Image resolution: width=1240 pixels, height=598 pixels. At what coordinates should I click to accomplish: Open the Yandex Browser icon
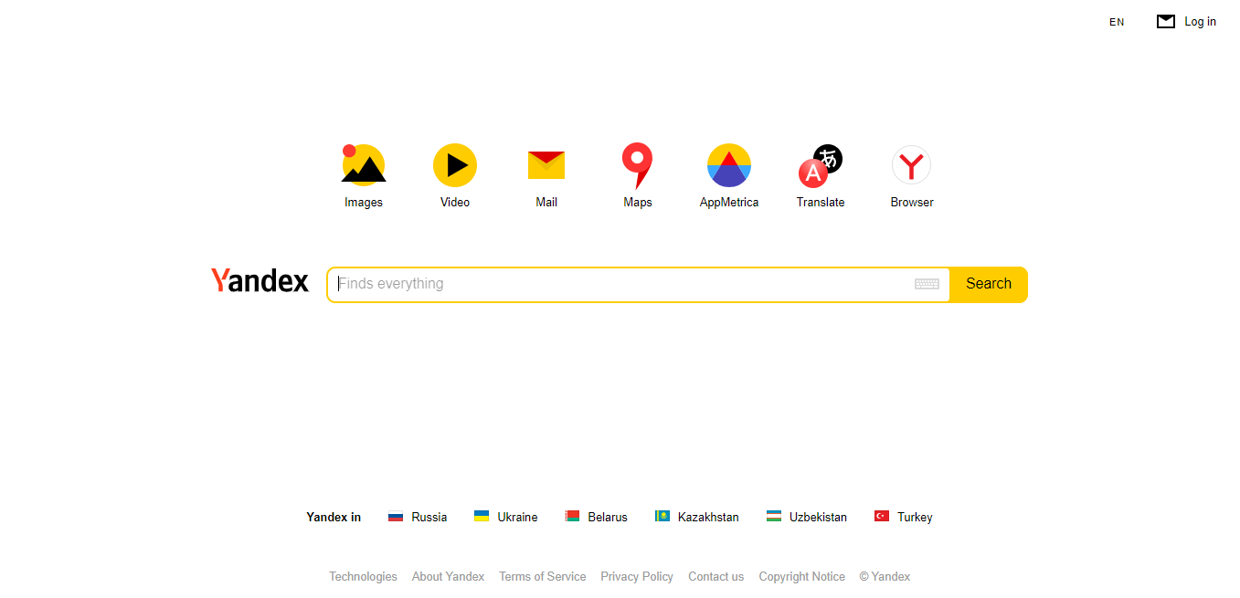(x=912, y=165)
